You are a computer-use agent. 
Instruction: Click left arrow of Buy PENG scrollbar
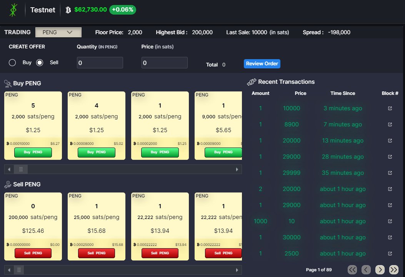click(x=9, y=169)
